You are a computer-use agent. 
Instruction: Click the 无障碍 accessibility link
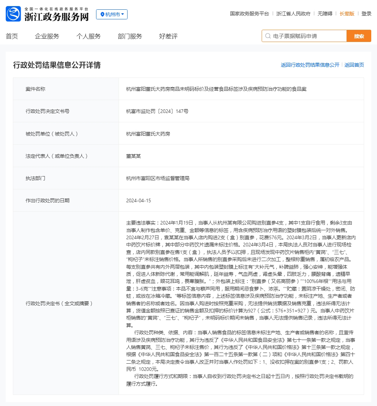[325, 14]
